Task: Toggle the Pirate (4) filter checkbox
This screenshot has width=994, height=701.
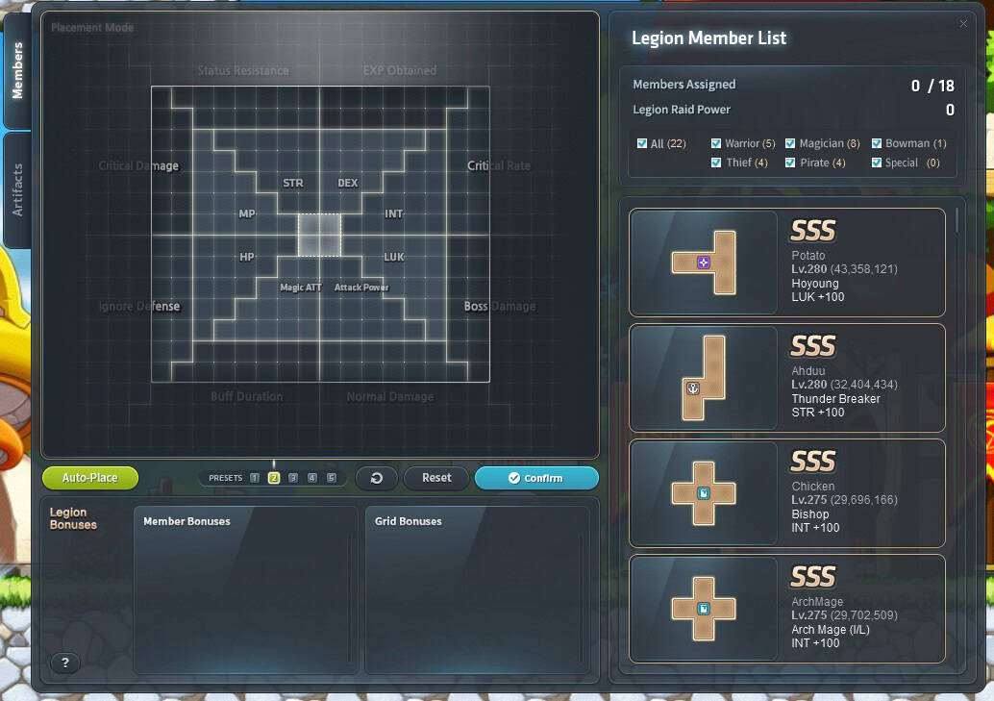Action: pos(790,163)
